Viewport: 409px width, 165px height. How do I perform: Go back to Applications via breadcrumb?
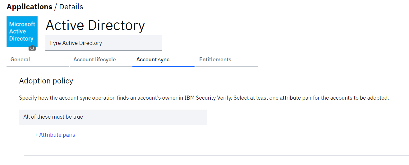pos(30,7)
